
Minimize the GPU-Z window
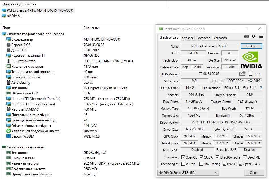click(x=233, y=29)
